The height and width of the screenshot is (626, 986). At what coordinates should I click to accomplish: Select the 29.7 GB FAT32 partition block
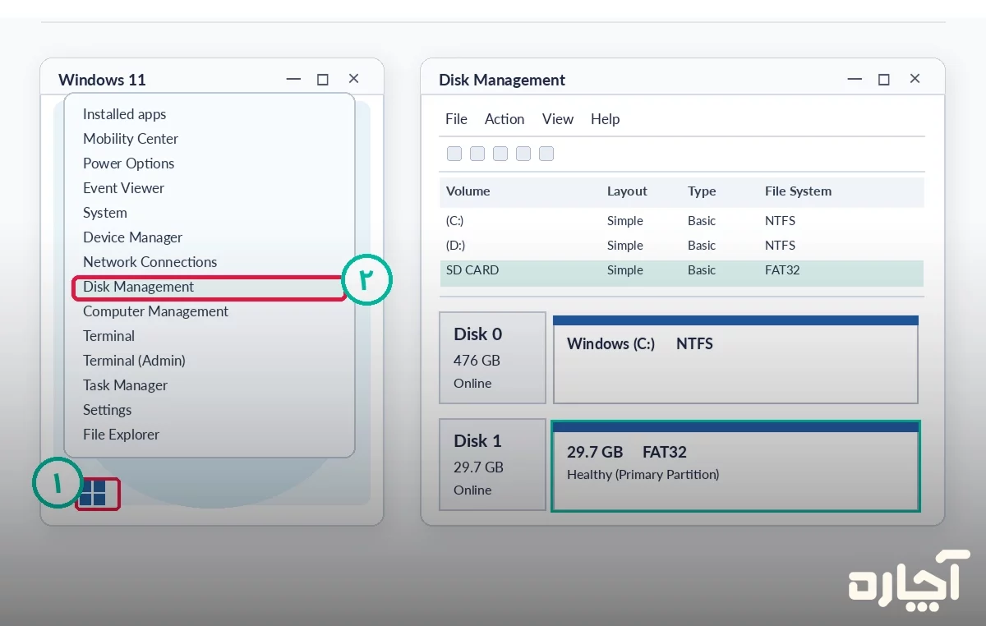tap(735, 466)
